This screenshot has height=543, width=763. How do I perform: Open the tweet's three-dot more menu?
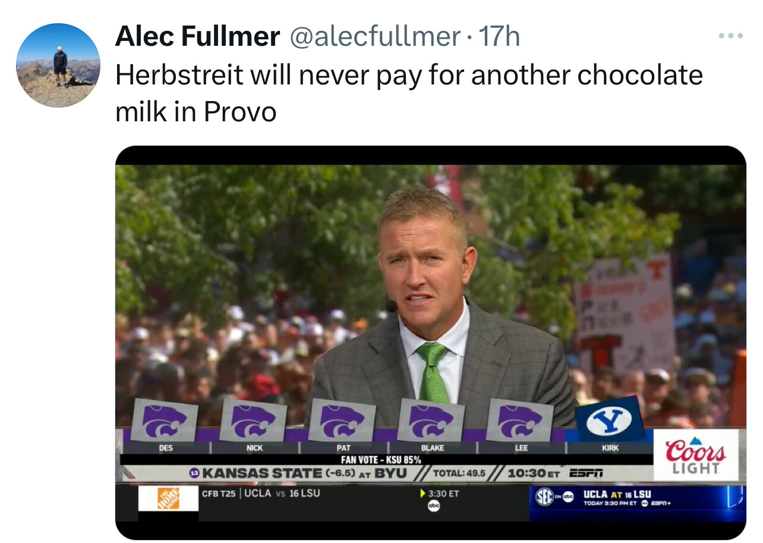point(730,36)
